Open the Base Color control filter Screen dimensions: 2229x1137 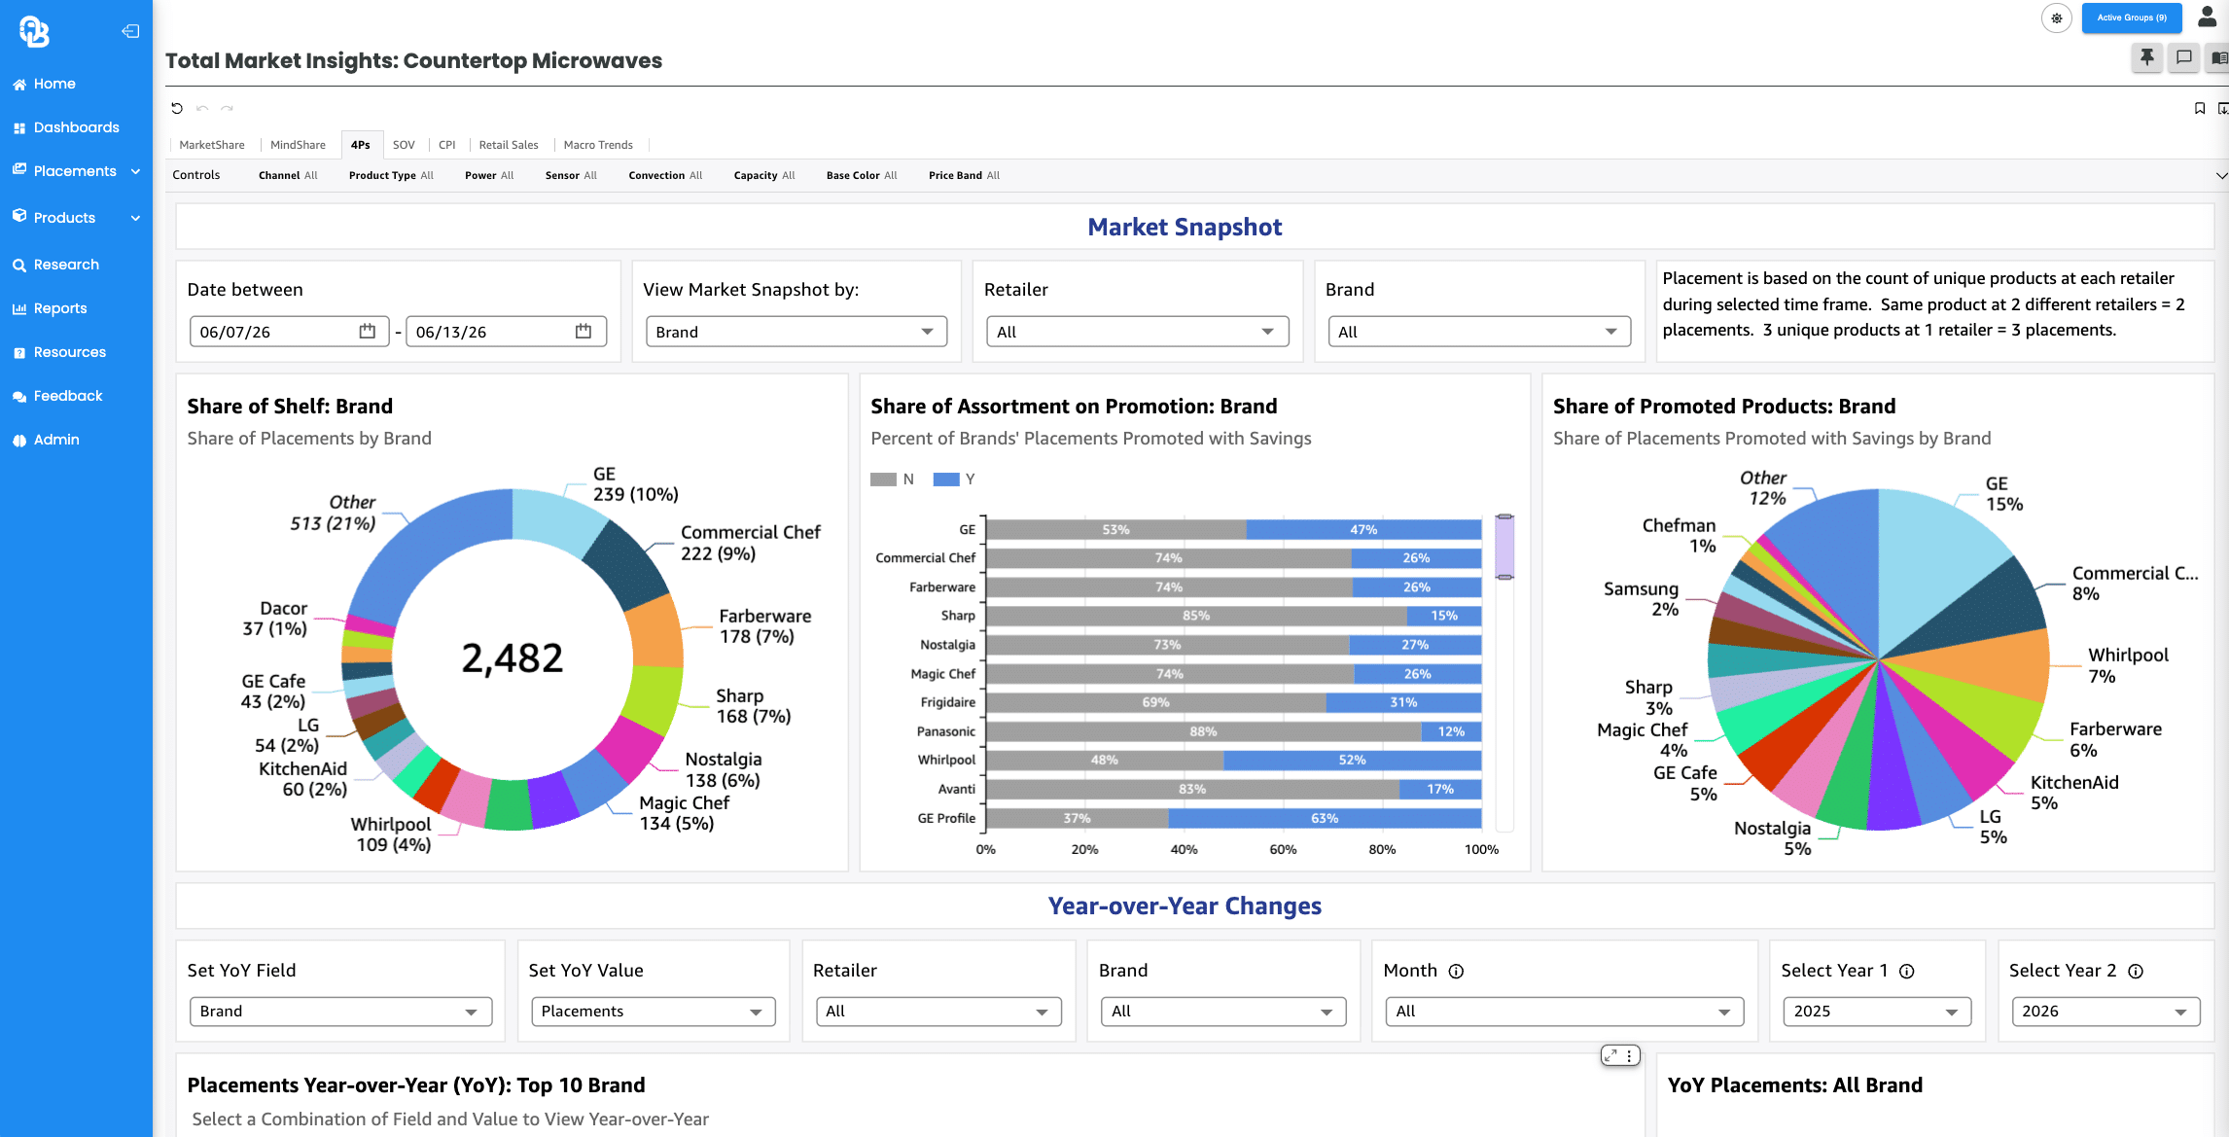point(862,176)
